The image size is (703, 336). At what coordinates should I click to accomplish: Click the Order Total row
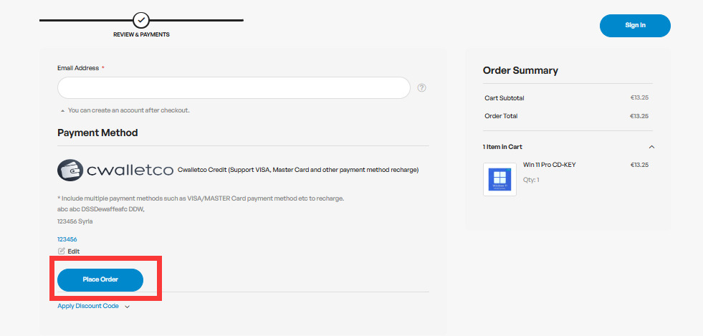(x=566, y=116)
